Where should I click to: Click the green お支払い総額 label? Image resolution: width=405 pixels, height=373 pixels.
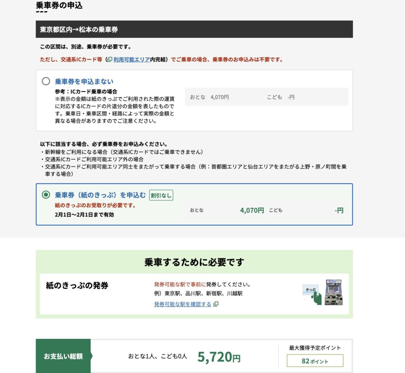[63, 356]
